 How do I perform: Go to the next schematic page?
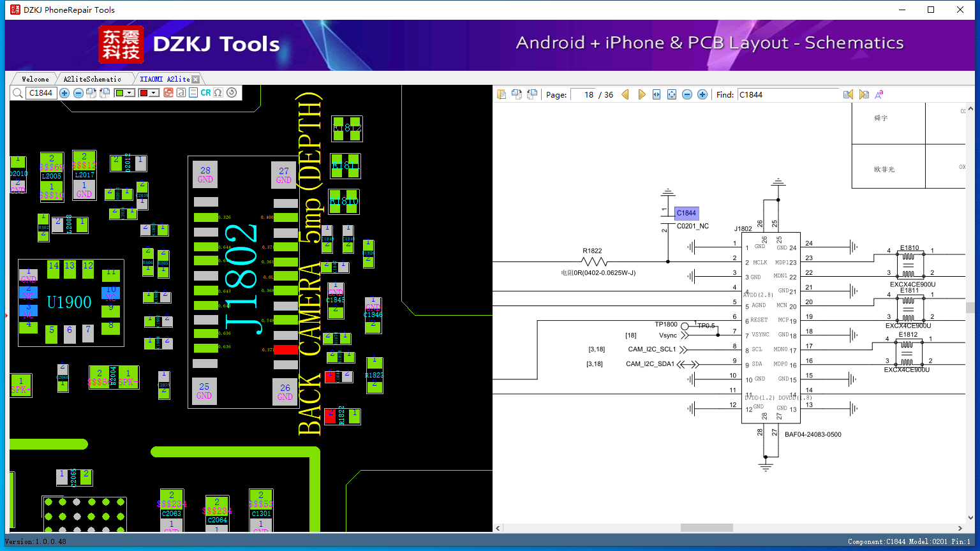click(x=641, y=94)
